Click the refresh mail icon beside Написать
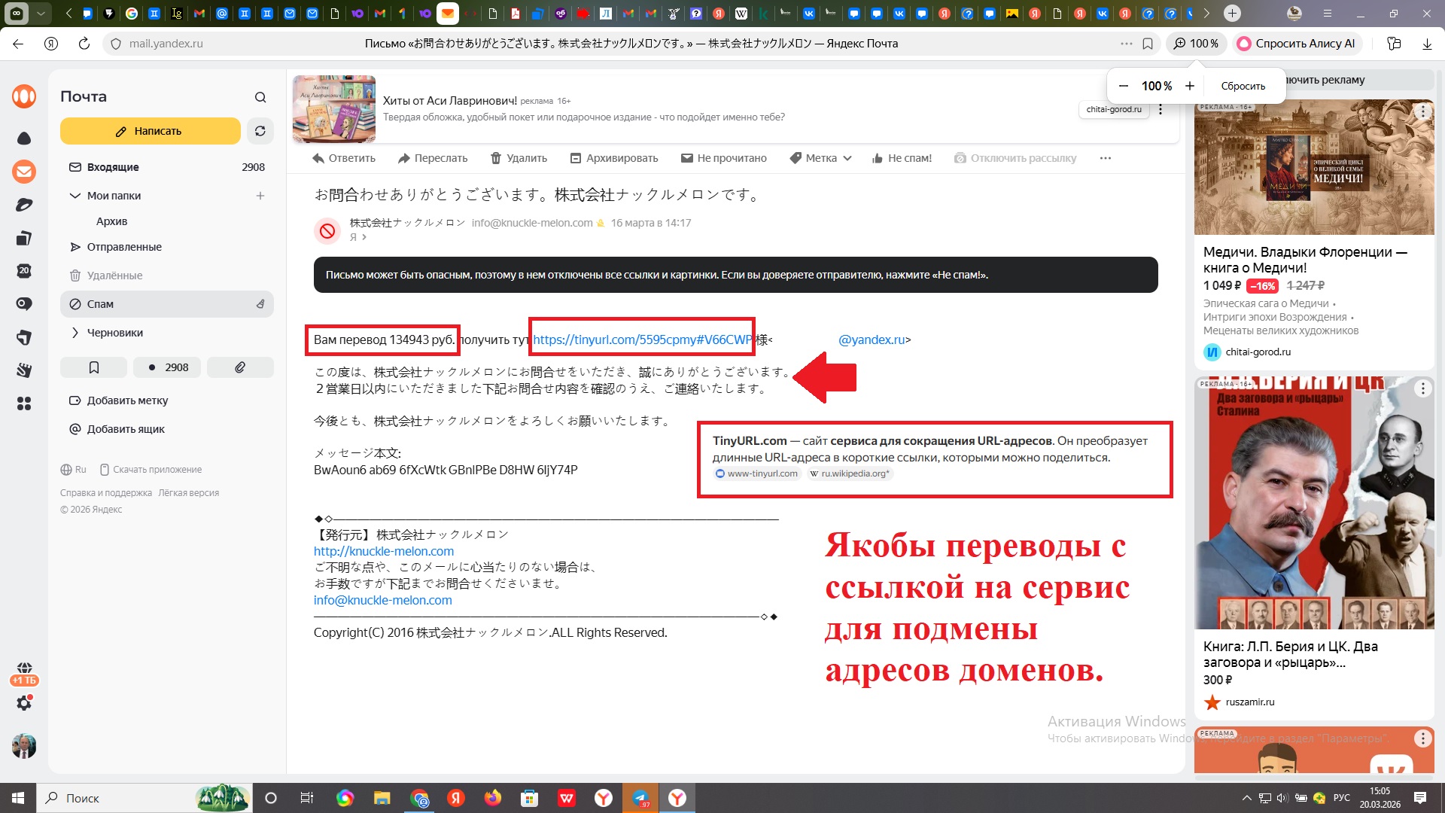 coord(260,131)
